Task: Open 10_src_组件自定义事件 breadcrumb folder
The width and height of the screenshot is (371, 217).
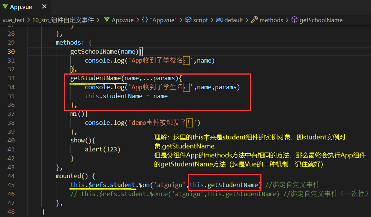Action: 63,20
